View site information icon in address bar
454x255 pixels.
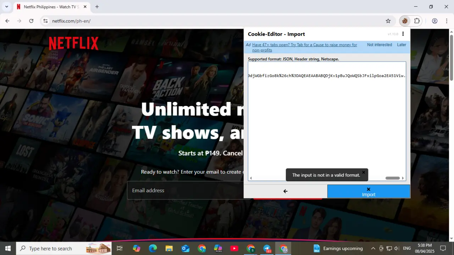click(45, 21)
